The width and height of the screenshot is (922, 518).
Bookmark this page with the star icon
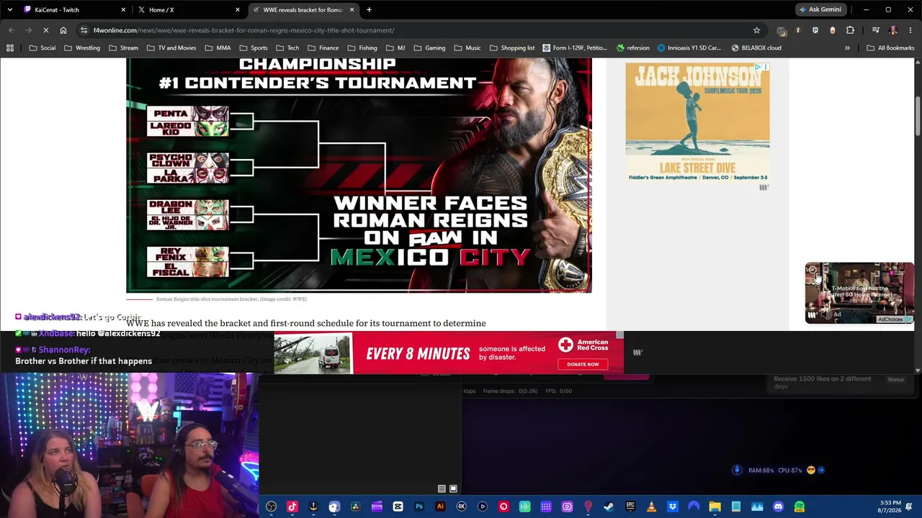(756, 30)
